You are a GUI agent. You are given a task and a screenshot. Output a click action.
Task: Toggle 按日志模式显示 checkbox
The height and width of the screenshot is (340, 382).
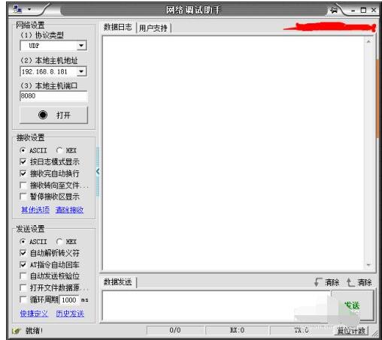tap(23, 162)
